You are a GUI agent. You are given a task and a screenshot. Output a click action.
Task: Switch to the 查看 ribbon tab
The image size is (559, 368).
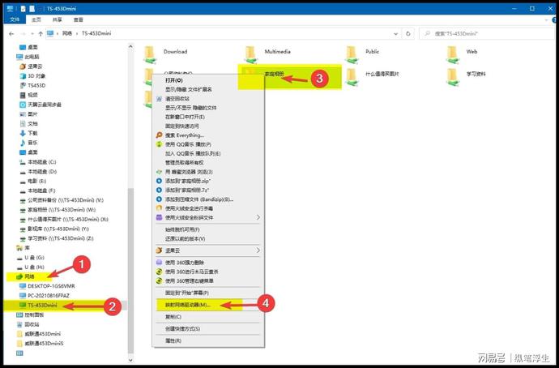(x=79, y=19)
